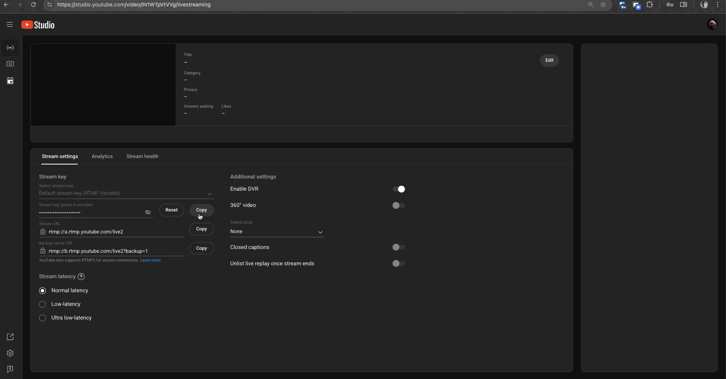Open the Manage streams calendar icon
The height and width of the screenshot is (379, 726).
[10, 80]
